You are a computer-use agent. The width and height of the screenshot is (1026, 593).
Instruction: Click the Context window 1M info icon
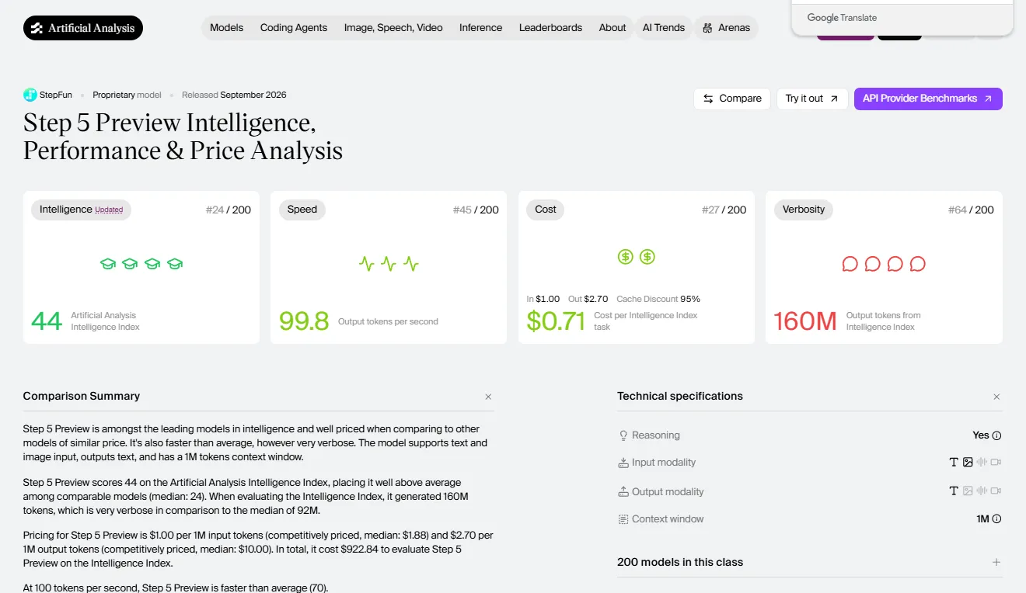click(996, 519)
